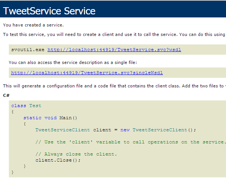Click the 'Always close the client.' comment
This screenshot has height=179, width=226.
(x=76, y=154)
